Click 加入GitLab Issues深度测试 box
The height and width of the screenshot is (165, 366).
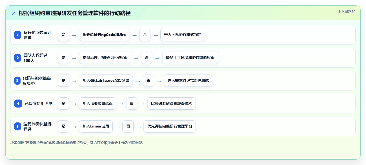pyautogui.click(x=106, y=81)
